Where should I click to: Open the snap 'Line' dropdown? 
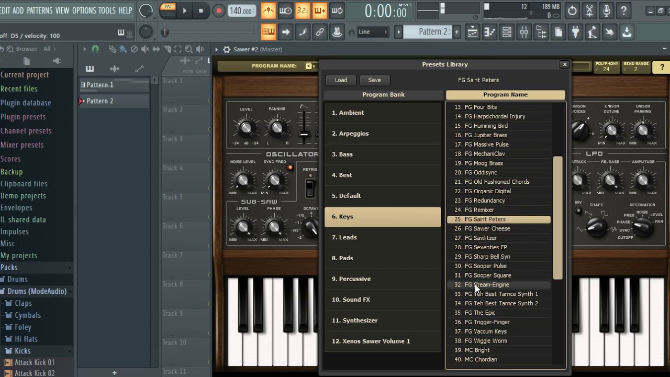pos(373,32)
